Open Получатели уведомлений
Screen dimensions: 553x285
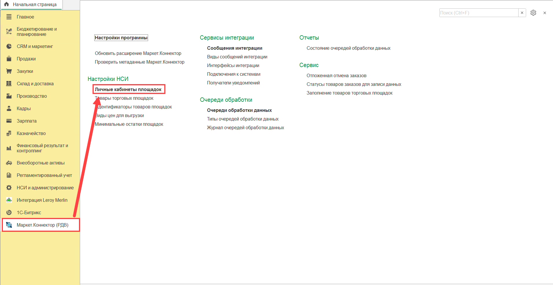pos(233,83)
